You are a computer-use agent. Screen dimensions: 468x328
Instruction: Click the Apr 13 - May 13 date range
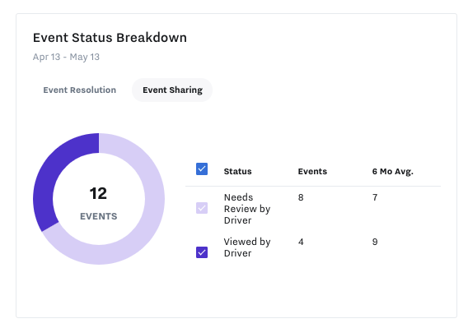[66, 57]
